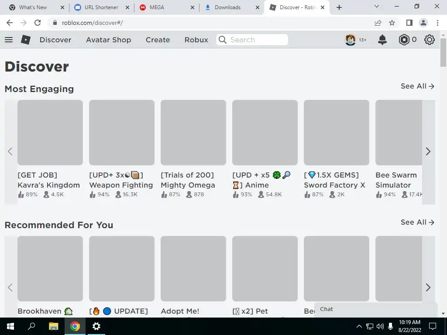
Task: Switch to the What's New tab
Action: pyautogui.click(x=33, y=7)
